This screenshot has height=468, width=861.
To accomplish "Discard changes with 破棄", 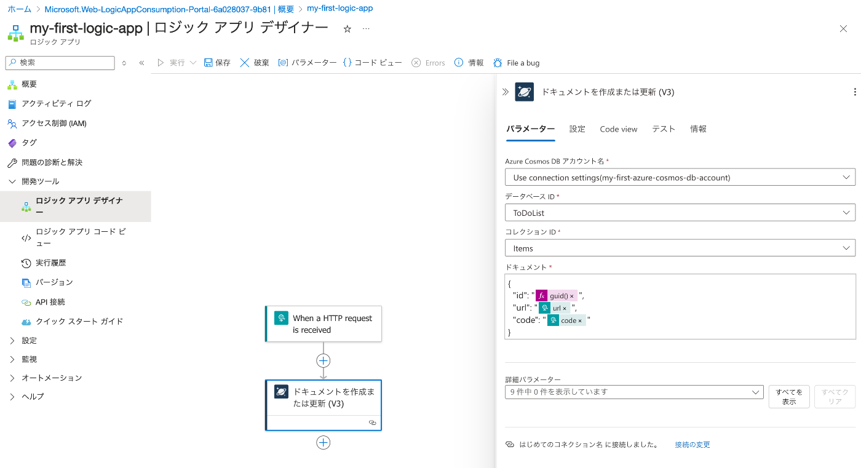I will click(255, 63).
